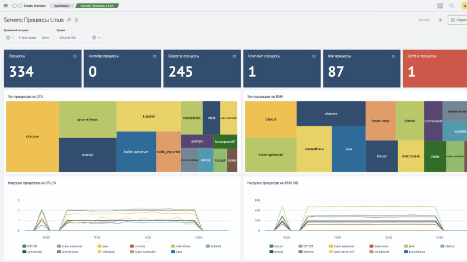Click the clock icon on Unknown процессы card
This screenshot has height=262, width=467.
[x=314, y=56]
